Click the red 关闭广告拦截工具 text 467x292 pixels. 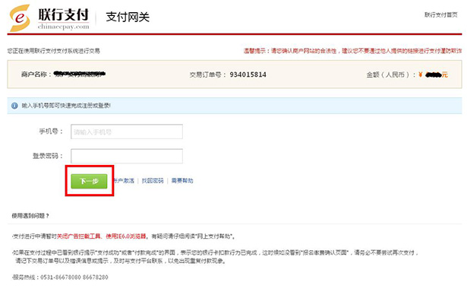[79, 236]
